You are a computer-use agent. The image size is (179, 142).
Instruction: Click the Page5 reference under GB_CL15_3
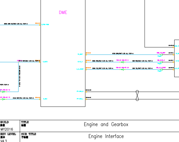click(x=159, y=63)
